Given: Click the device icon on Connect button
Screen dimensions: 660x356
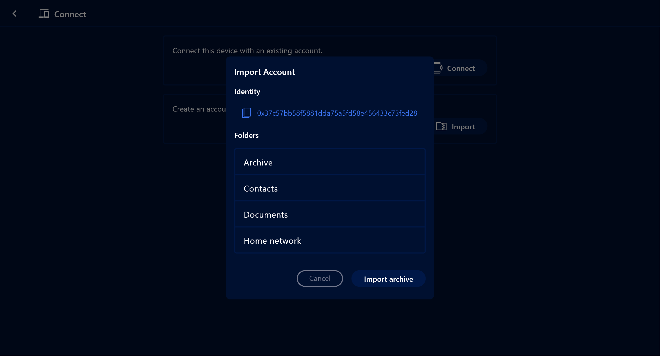Looking at the screenshot, I should 438,68.
